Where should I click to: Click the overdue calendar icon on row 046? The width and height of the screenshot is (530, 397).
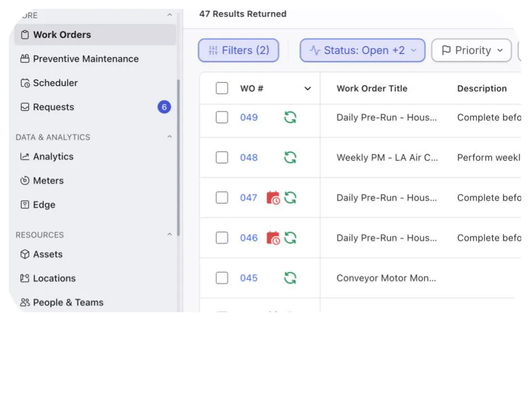(273, 238)
